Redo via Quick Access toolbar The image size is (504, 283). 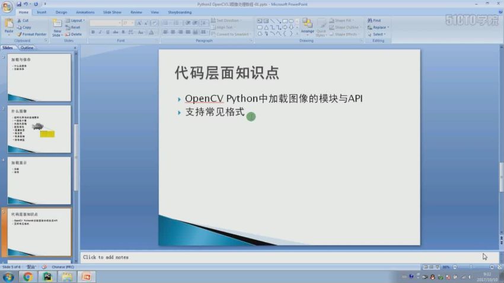[x=36, y=4]
